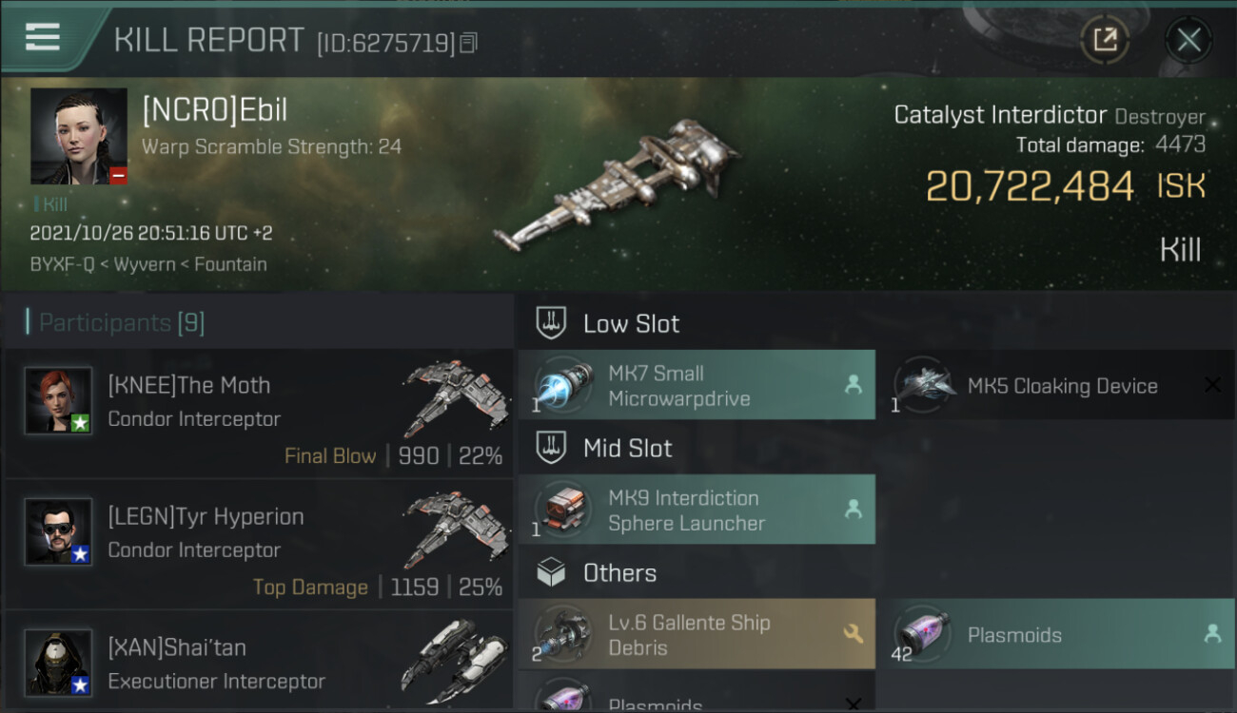Copy the kill report ID

click(x=468, y=43)
